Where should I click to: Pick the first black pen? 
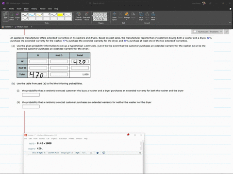tap(25, 14)
